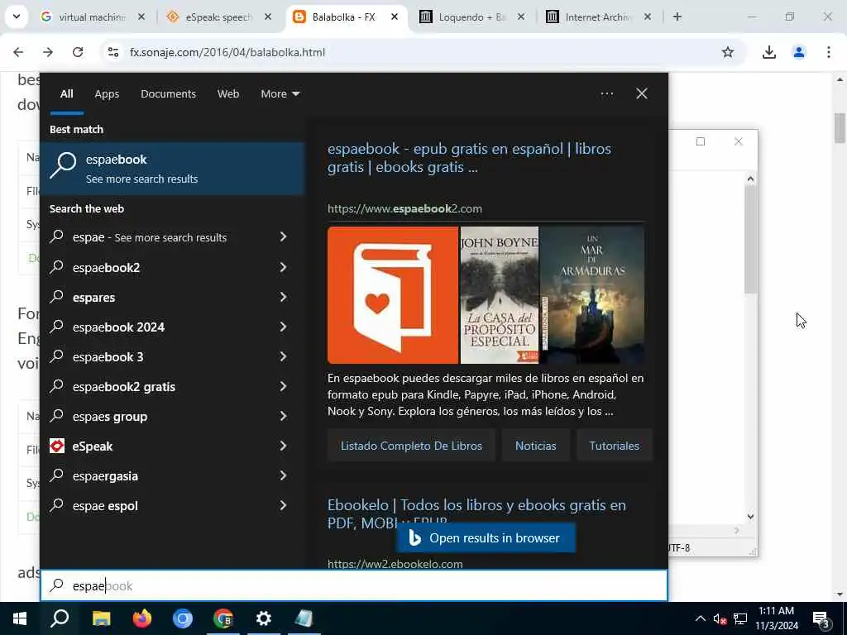View site information icon in address bar
The image size is (847, 635).
[x=112, y=52]
